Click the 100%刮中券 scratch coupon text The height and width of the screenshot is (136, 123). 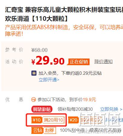click(72, 130)
